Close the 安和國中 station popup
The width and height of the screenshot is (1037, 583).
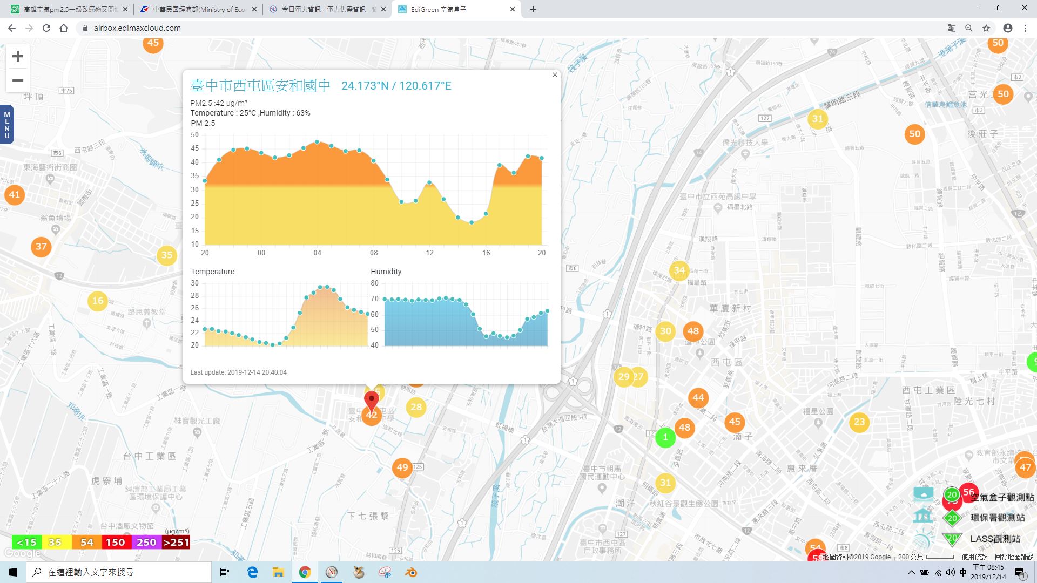[x=555, y=75]
